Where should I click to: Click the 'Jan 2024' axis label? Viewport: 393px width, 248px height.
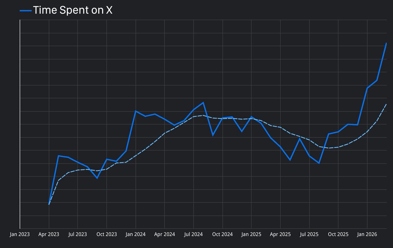pyautogui.click(x=136, y=234)
